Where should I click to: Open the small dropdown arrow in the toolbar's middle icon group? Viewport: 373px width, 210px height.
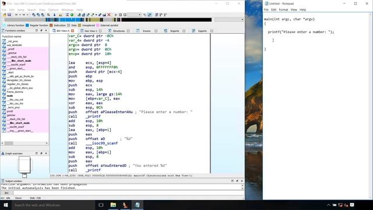pyautogui.click(x=96, y=15)
